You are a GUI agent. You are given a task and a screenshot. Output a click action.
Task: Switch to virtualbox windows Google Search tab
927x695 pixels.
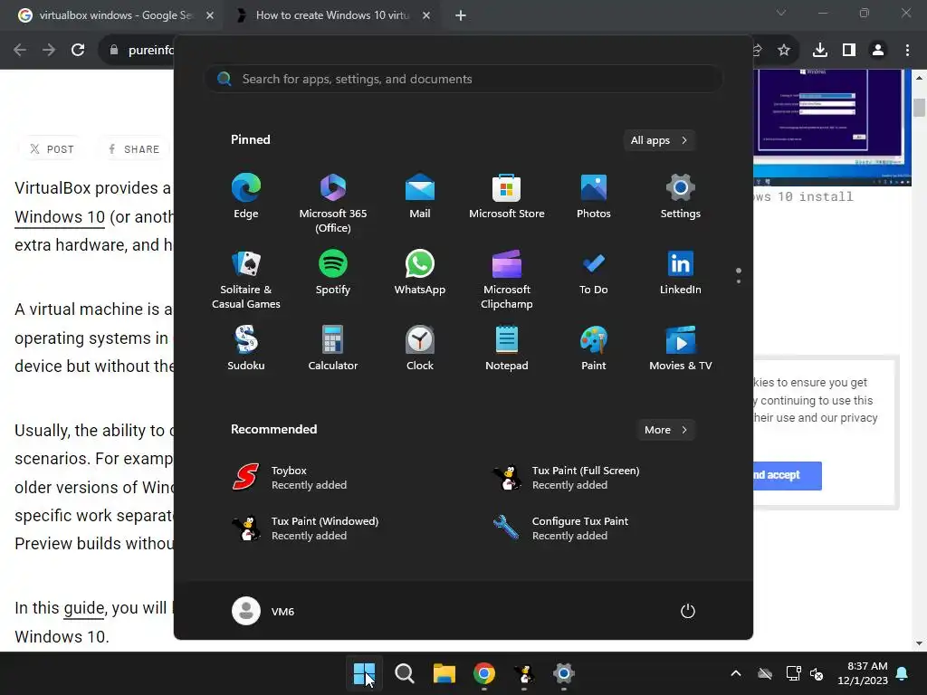pos(115,15)
